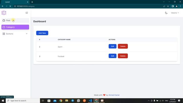Open WhatsApp from the taskbar
183x103 pixels.
79,101
